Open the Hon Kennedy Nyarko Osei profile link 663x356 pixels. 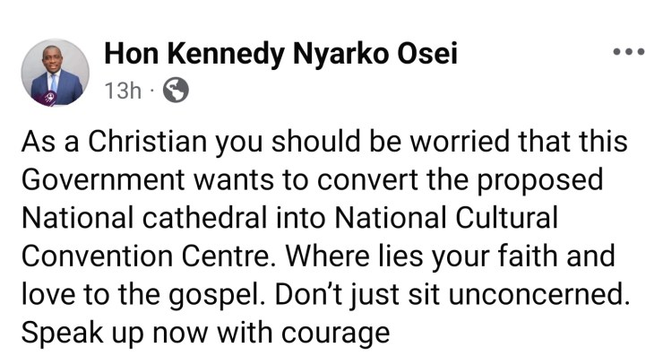[280, 54]
